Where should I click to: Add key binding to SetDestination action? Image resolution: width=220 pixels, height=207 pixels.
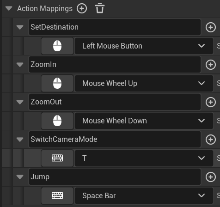(x=211, y=27)
